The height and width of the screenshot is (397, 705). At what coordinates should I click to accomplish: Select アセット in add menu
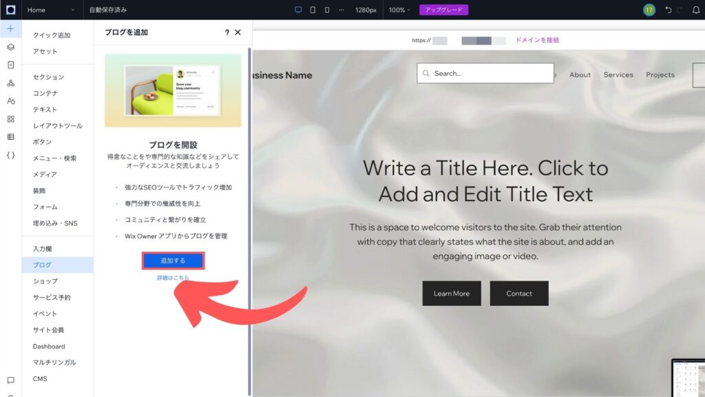(x=45, y=51)
